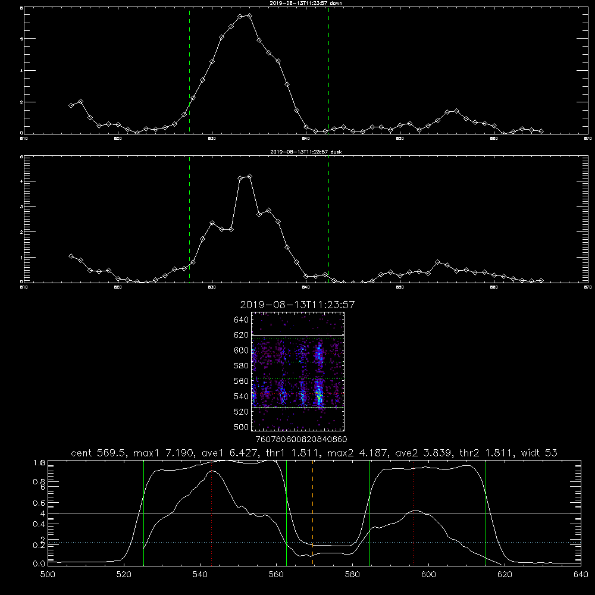Click the first diamond data point of dawn curve

point(71,105)
